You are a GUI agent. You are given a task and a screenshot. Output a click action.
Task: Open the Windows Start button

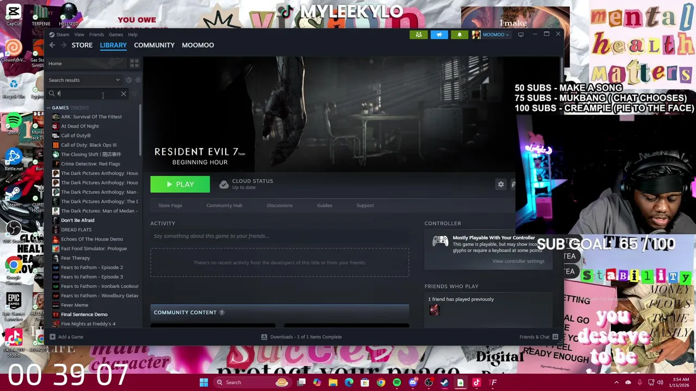pos(203,382)
